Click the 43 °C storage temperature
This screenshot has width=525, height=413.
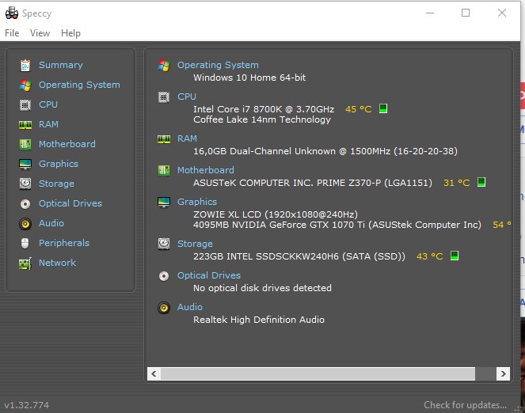coord(429,256)
